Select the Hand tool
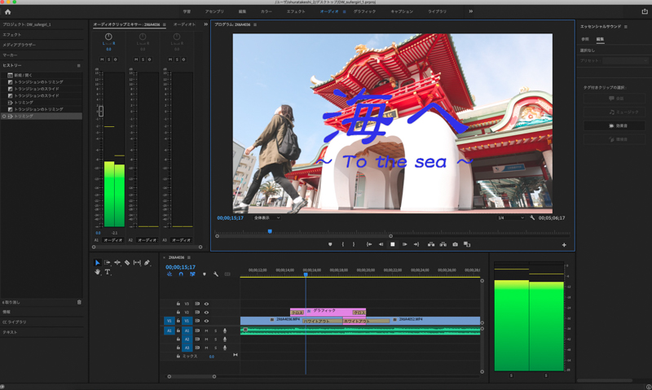The image size is (652, 390). coord(97,272)
